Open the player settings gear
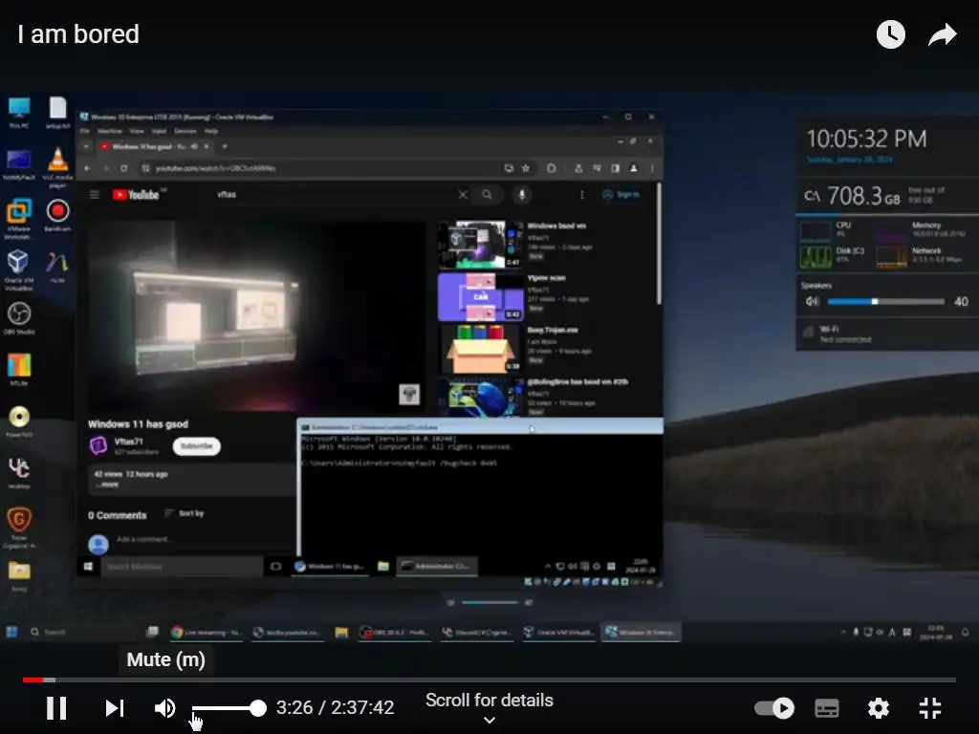Image resolution: width=979 pixels, height=734 pixels. coord(878,708)
